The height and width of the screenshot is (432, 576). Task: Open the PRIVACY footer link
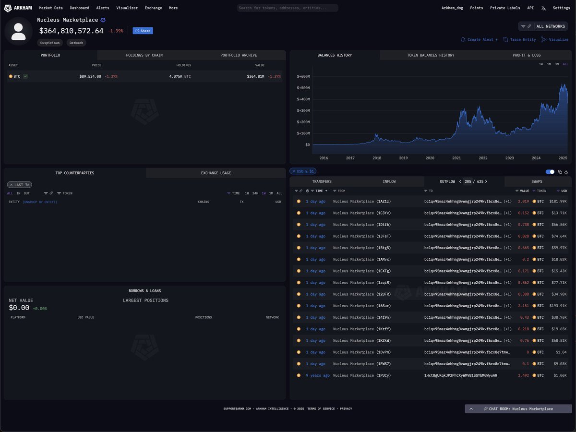click(346, 408)
